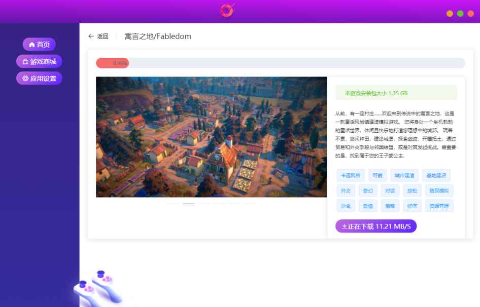Click the 8.98% download progress bar
The width and height of the screenshot is (480, 307).
pyautogui.click(x=113, y=63)
